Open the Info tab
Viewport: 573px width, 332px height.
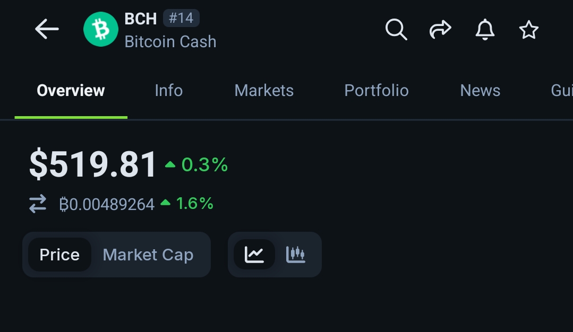click(168, 91)
